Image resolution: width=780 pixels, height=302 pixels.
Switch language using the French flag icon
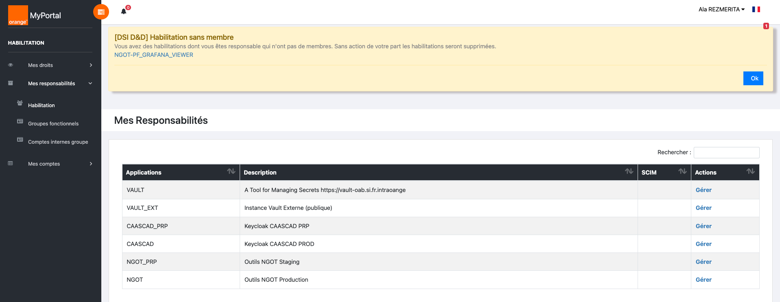point(756,9)
